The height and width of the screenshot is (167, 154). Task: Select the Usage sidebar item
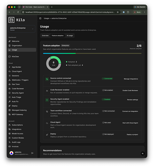point(22,50)
